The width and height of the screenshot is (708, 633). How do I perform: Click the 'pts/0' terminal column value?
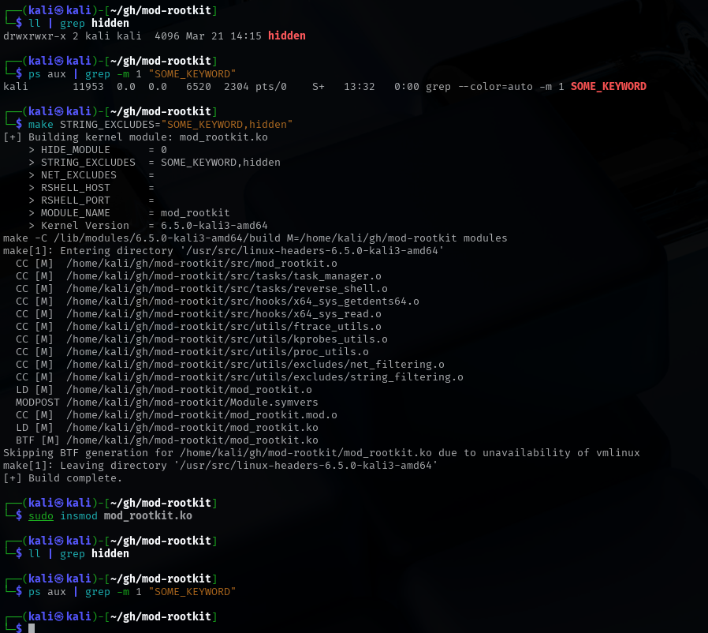(x=271, y=86)
